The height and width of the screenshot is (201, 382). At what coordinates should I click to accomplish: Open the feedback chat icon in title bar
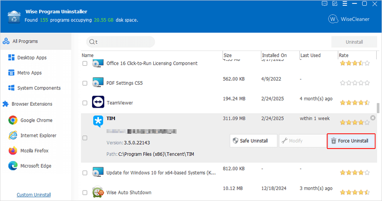[324, 3]
